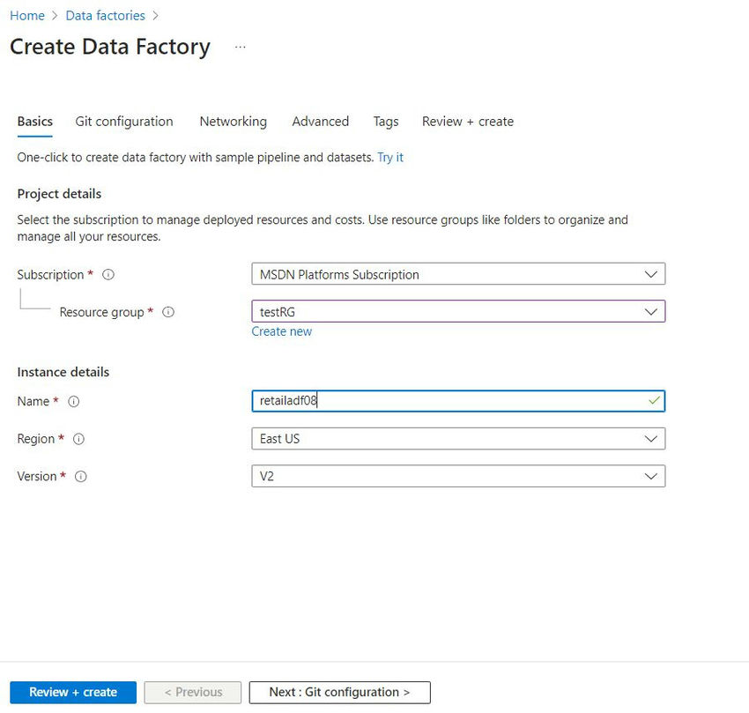Expand the Resource group dropdown showing testRG
The width and height of the screenshot is (749, 713).
click(x=458, y=312)
